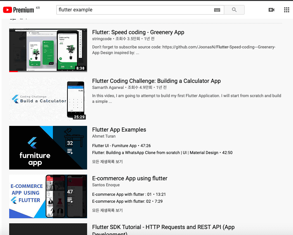The image size is (293, 235).
Task: Click the Calculator App video description text
Action: pos(187,99)
